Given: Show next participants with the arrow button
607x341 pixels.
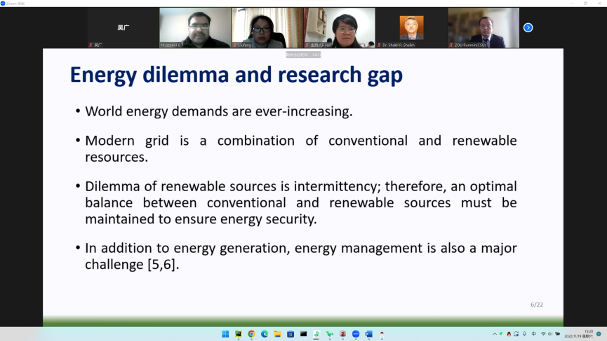Looking at the screenshot, I should [x=528, y=27].
